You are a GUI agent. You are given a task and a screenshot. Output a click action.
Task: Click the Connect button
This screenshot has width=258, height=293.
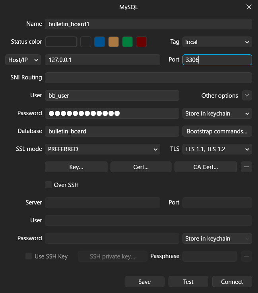pos(232,281)
